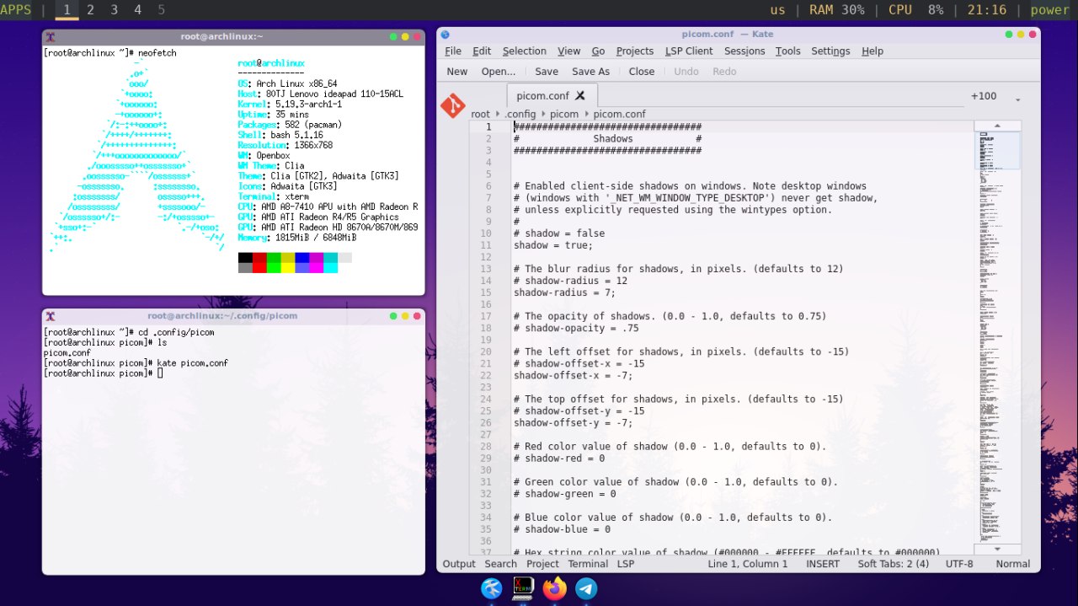The image size is (1078, 606).
Task: Toggle the Search panel in the bottom bar
Action: point(500,564)
